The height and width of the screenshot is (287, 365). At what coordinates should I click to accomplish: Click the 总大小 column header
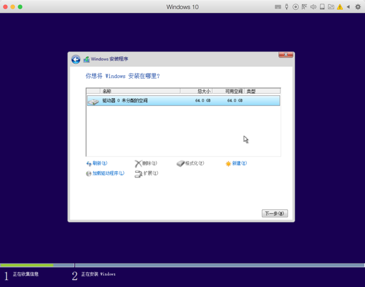(x=196, y=91)
